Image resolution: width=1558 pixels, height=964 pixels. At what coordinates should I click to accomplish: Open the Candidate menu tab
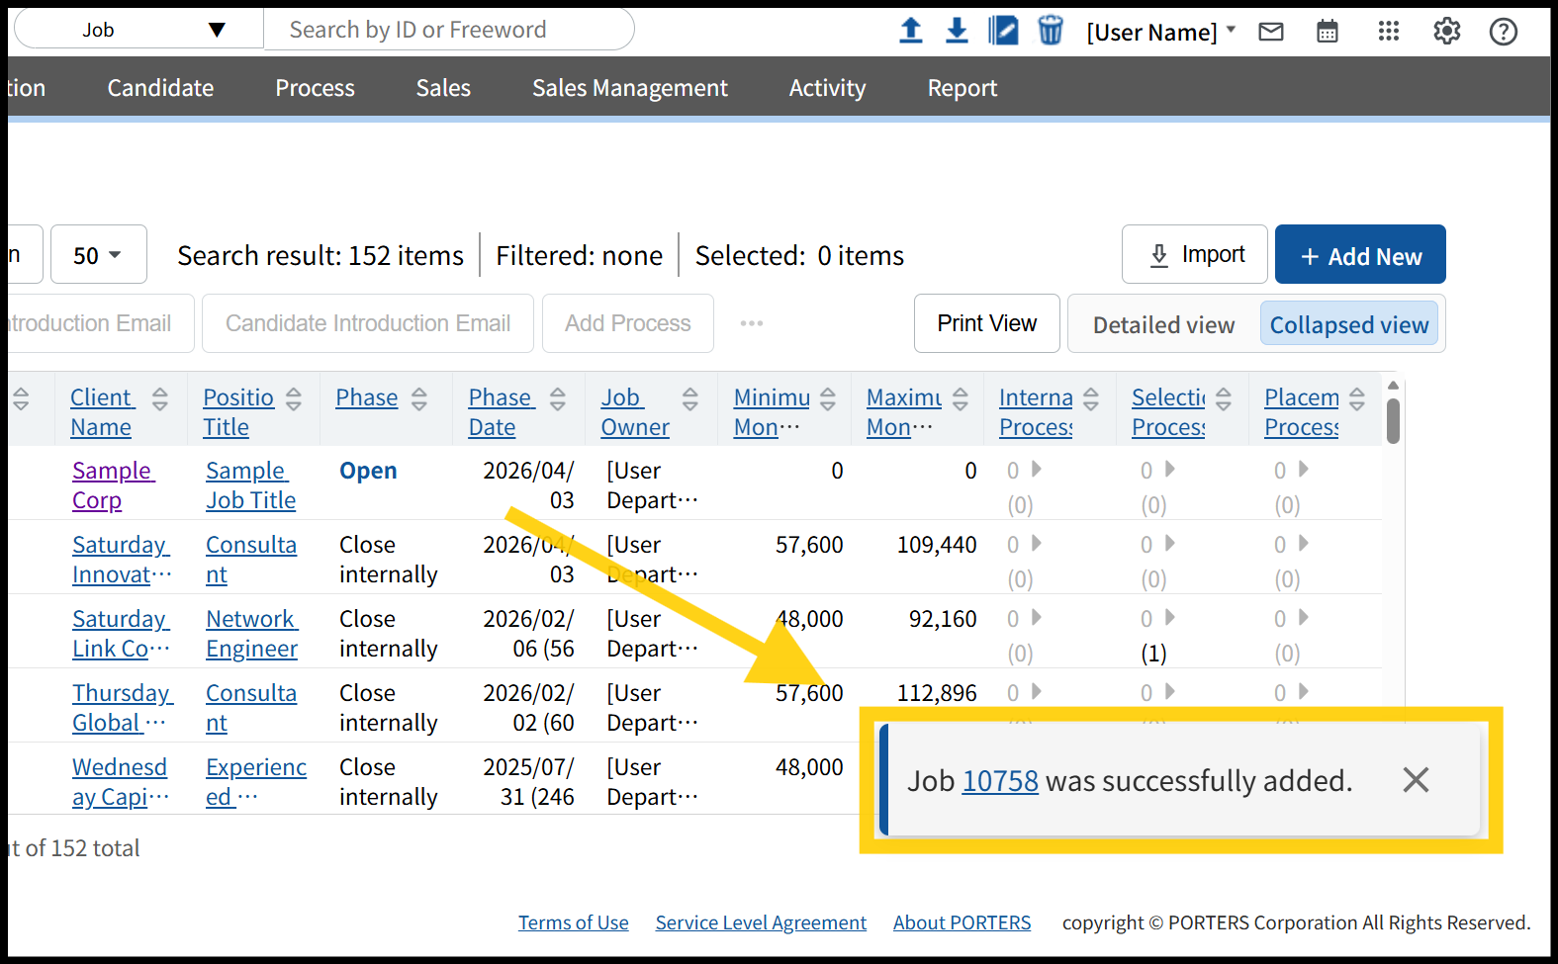(x=160, y=88)
